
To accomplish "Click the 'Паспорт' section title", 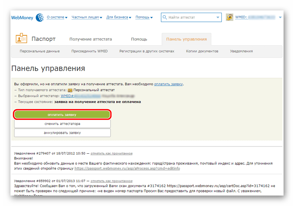I will point(43,39).
